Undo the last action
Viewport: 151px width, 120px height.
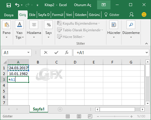click(17, 5)
